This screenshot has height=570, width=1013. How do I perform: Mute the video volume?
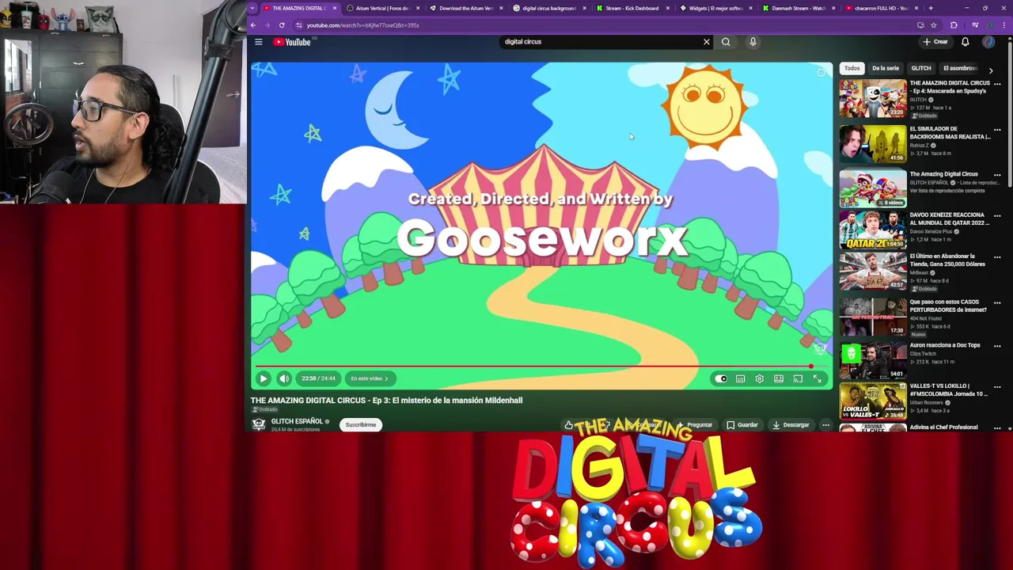point(284,378)
